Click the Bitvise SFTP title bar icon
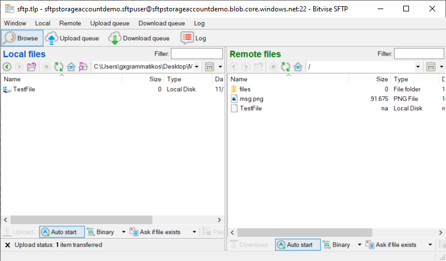Screen dimensions: 446x261 coord(9,9)
